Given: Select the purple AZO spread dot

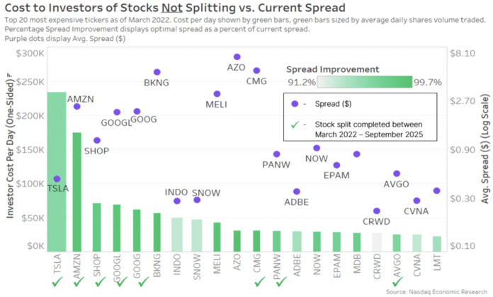Looking at the screenshot, I should (237, 57).
